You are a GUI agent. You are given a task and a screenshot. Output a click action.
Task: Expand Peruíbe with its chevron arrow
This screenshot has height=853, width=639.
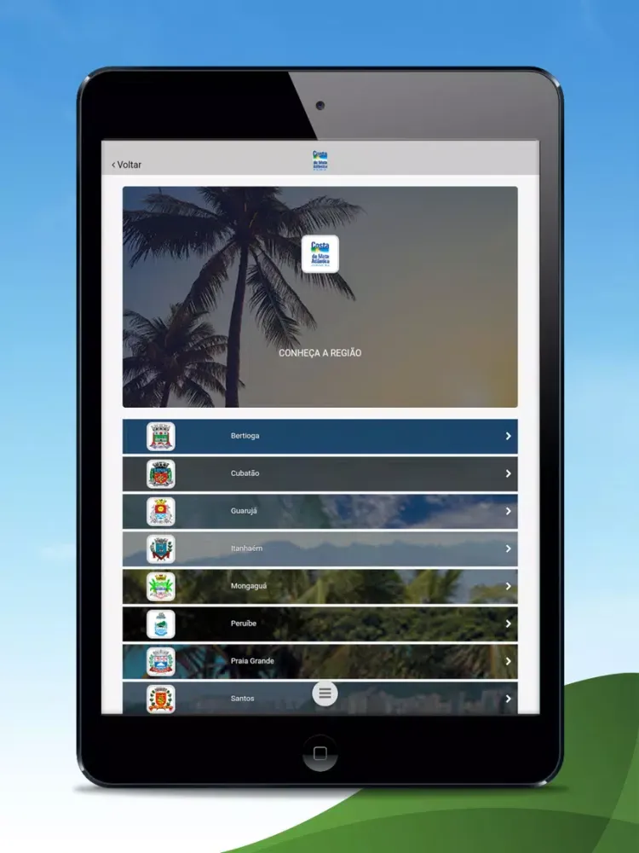(508, 624)
